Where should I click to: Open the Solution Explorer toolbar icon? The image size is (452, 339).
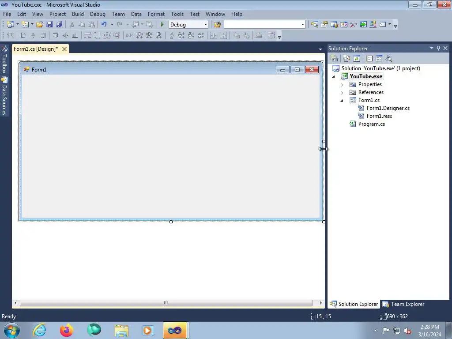[x=314, y=25]
